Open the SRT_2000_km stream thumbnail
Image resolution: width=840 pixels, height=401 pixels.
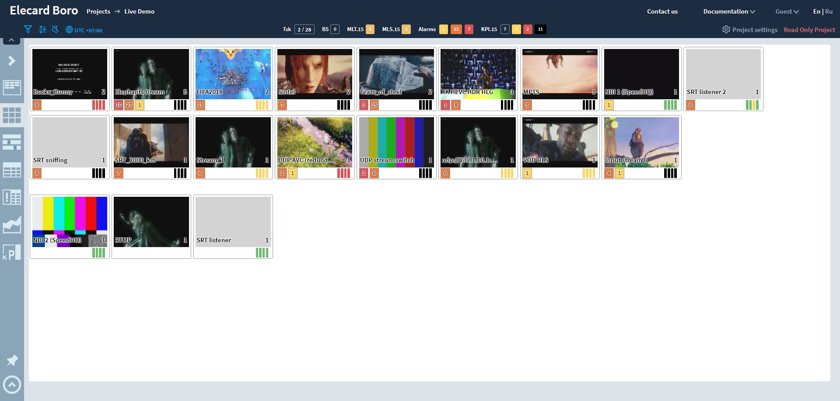[x=151, y=142]
